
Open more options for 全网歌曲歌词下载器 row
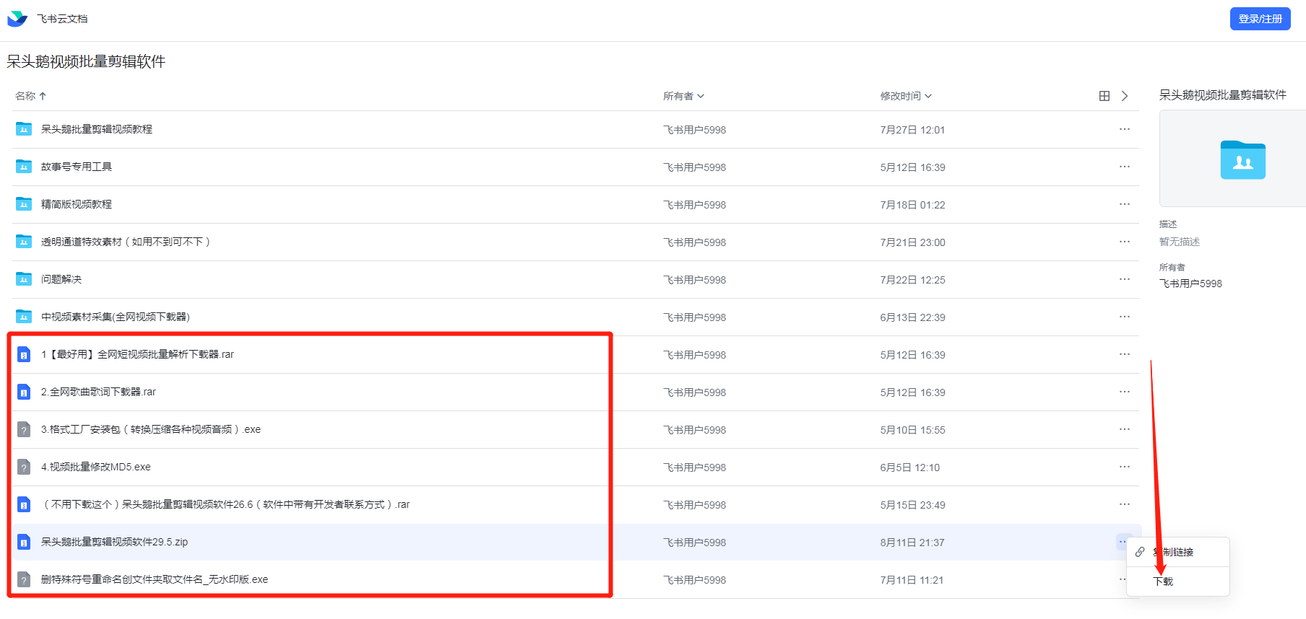coord(1124,392)
